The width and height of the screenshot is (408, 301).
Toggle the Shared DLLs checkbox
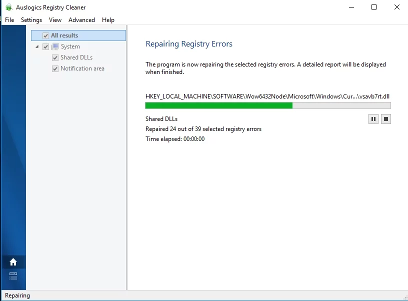[55, 57]
